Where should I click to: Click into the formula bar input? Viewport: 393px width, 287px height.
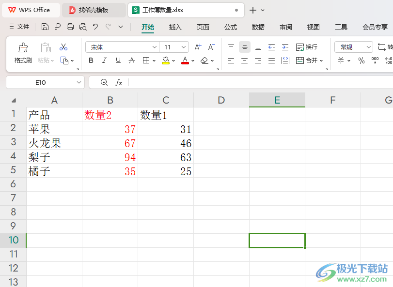(261, 82)
